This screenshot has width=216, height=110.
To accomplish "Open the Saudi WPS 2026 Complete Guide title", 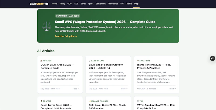I will tap(105, 22).
